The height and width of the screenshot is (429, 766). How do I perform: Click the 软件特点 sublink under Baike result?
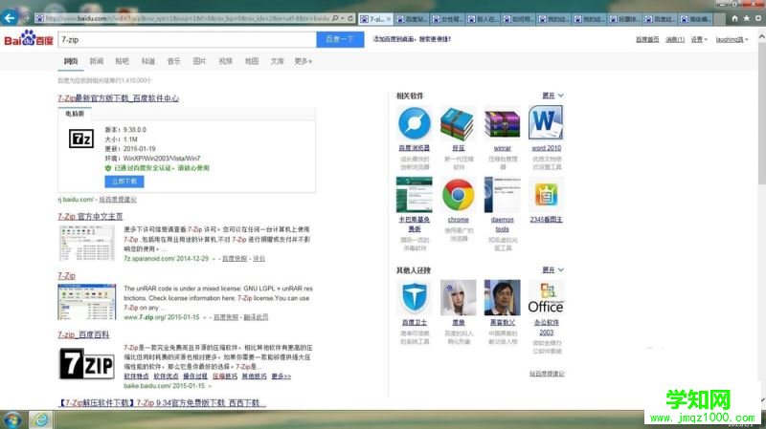click(136, 376)
